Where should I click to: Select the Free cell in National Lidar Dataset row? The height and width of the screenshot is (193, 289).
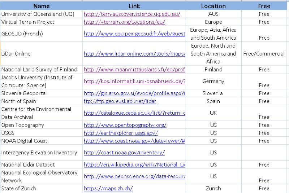click(x=264, y=165)
